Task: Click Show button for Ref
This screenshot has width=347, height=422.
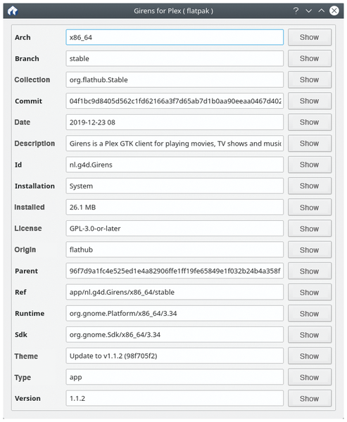Action: click(310, 293)
